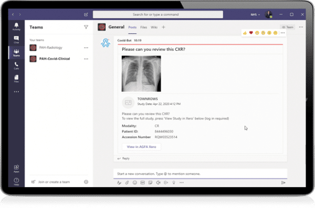Open manage teams gear icon
This screenshot has width=315, height=208.
point(86,182)
